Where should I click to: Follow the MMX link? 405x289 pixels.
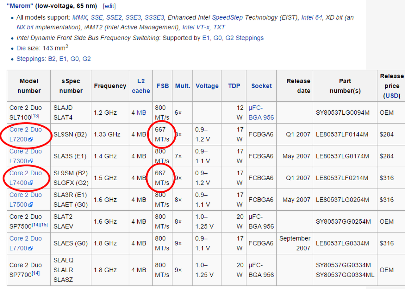[79, 17]
